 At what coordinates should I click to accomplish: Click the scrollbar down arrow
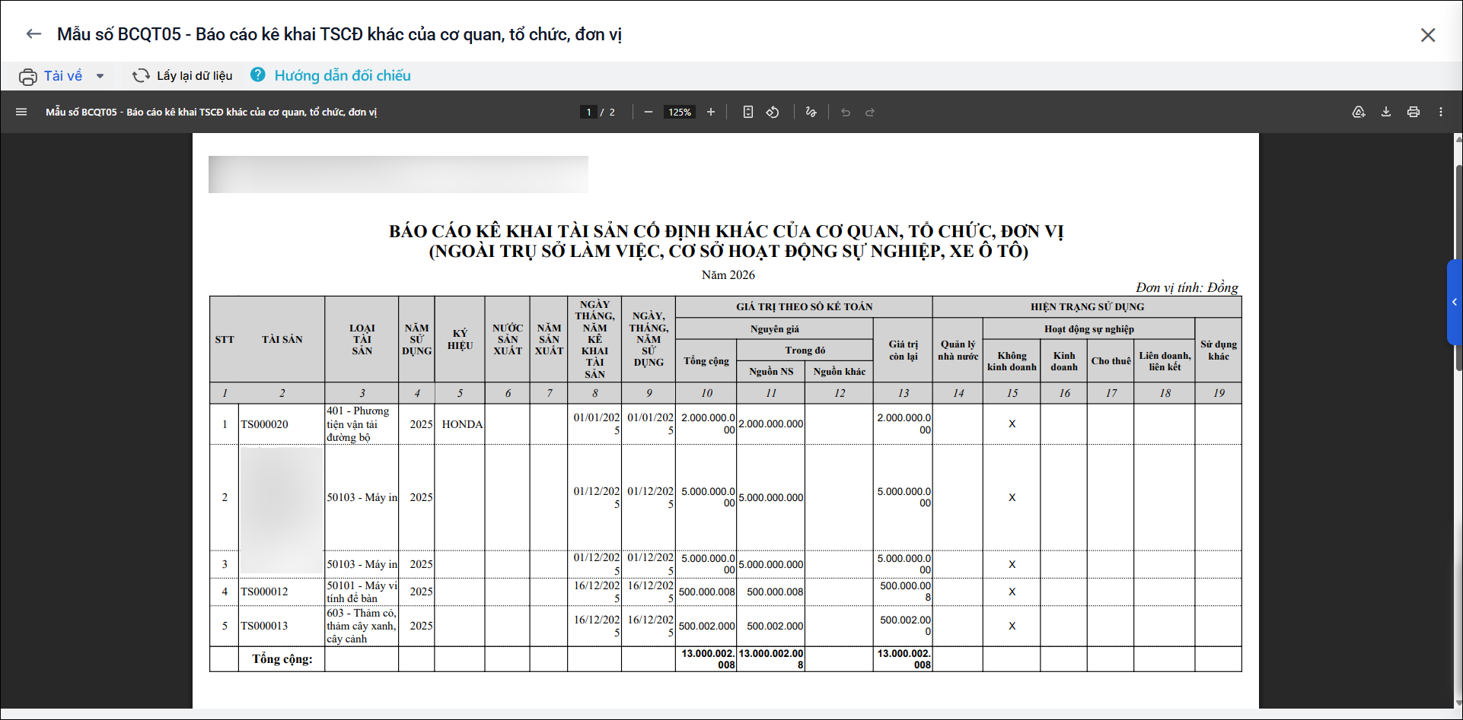point(1458,703)
